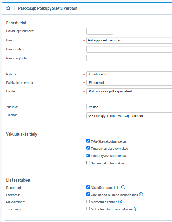Expand the Yksikkö dropdown showing Valitse...
This screenshot has height=222, width=172.
click(x=129, y=107)
